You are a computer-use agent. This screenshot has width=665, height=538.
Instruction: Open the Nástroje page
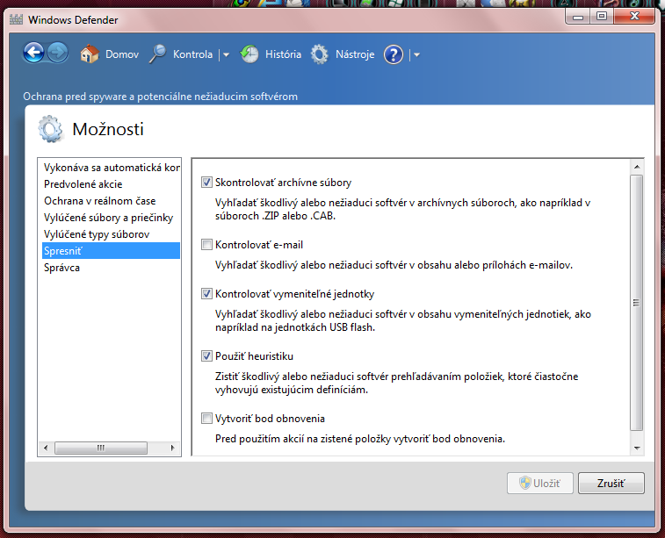355,54
